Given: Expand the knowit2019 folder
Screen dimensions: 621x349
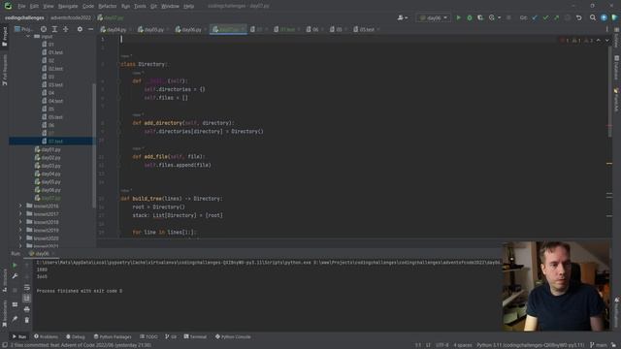Looking at the screenshot, I should pos(20,230).
